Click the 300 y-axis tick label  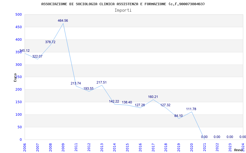[x=18, y=65]
